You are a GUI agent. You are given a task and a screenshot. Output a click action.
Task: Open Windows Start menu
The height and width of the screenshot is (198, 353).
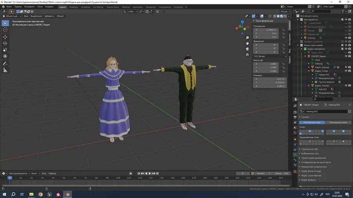tap(4, 194)
